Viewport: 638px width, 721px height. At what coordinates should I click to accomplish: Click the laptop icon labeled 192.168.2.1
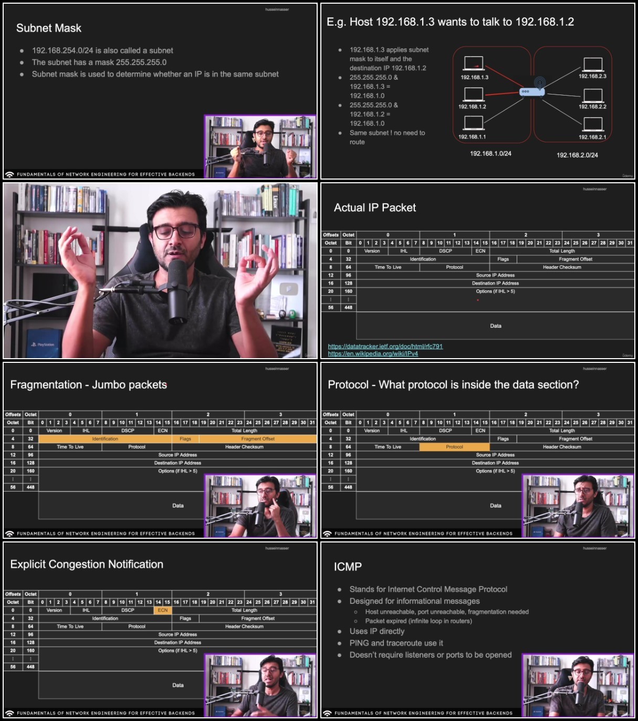click(593, 124)
